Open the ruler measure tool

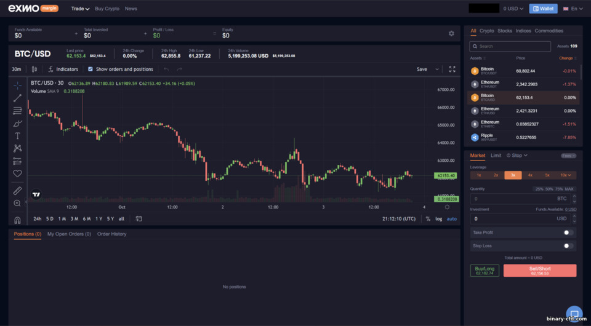coord(17,191)
